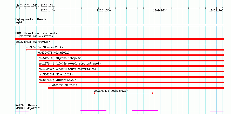
Task: Select the red bar under nsv4035005
Action: point(131,72)
